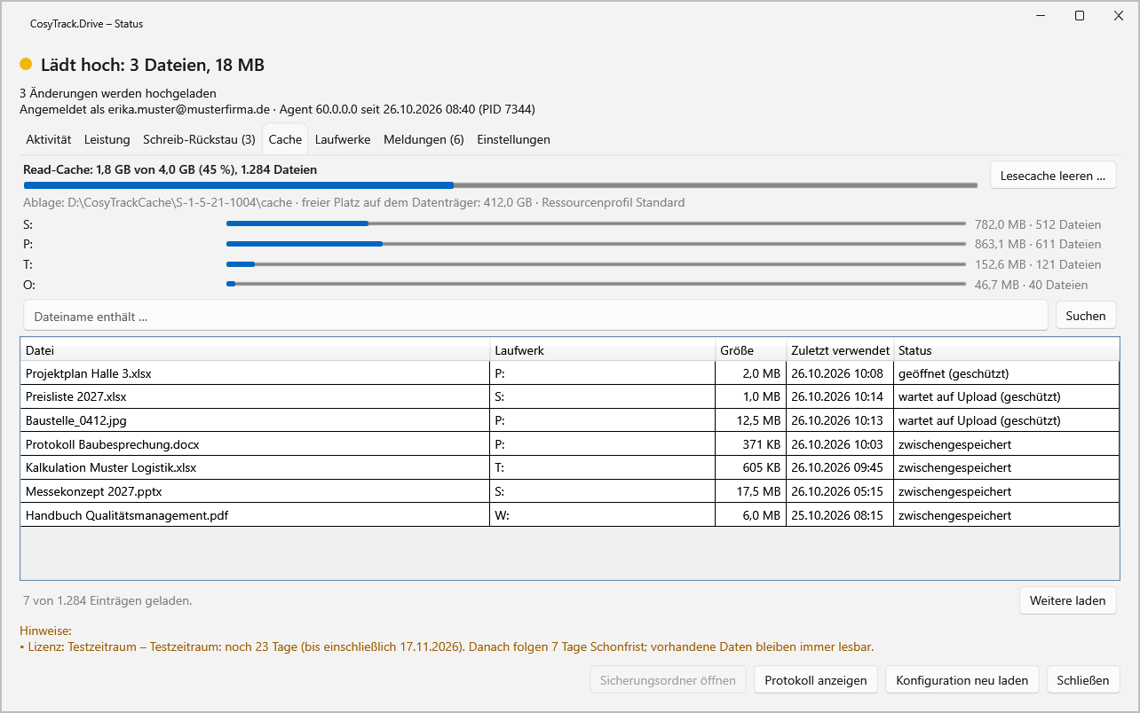Image resolution: width=1140 pixels, height=713 pixels.
Task: Select the Cache tab
Action: coord(285,139)
